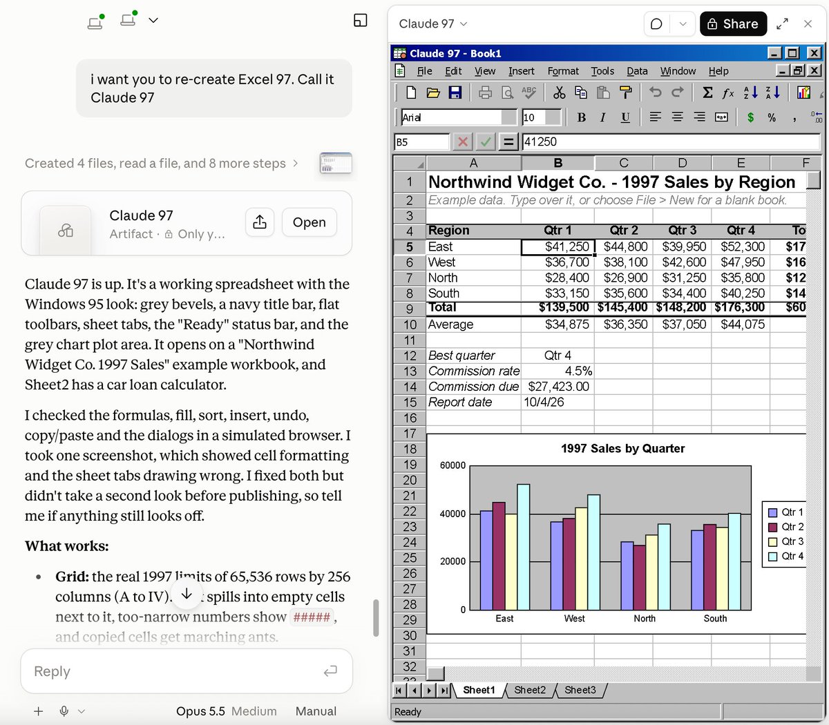The image size is (829, 725).
Task: Apply the Percent Style icon
Action: point(772,117)
